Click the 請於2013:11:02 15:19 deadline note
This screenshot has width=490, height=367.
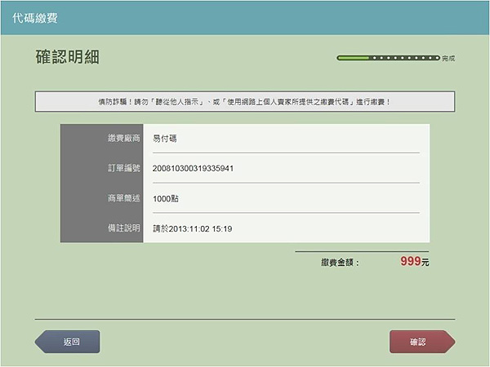[x=193, y=228]
